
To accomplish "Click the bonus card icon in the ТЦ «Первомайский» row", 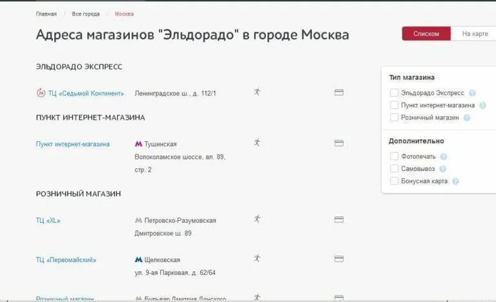I will tap(339, 259).
